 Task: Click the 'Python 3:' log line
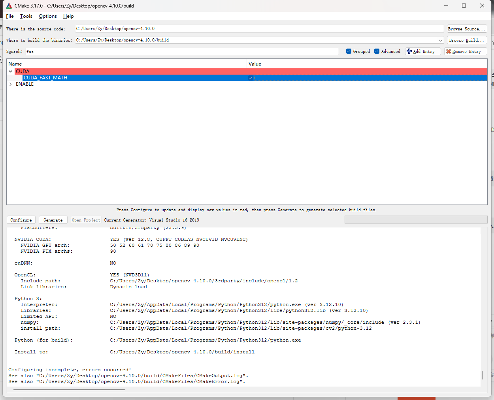(28, 299)
